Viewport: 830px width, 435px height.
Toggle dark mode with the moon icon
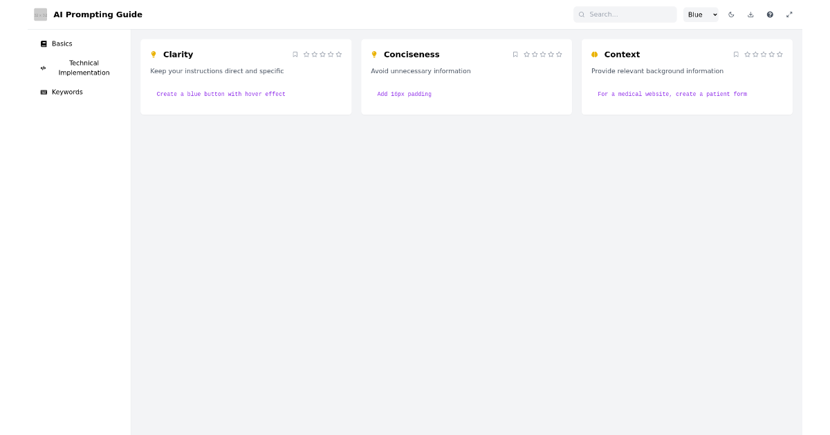tap(731, 14)
